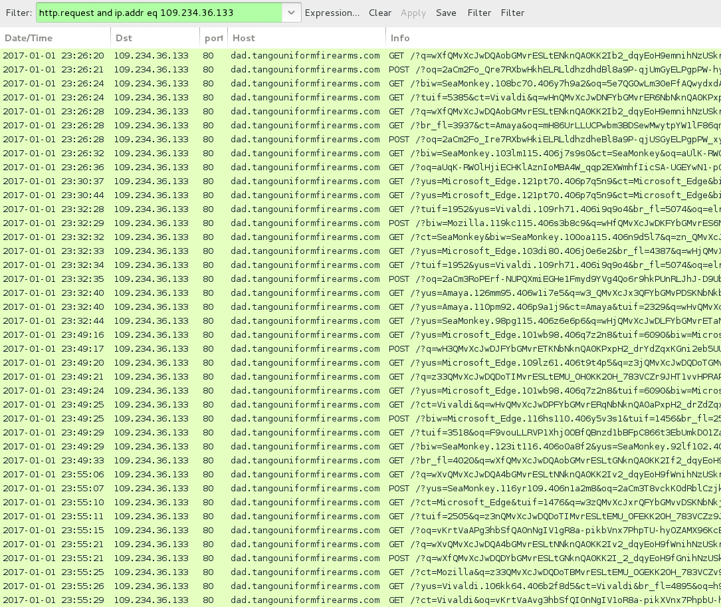Image resolution: width=721 pixels, height=607 pixels.
Task: Open the filter history dropdown arrow
Action: coord(292,13)
